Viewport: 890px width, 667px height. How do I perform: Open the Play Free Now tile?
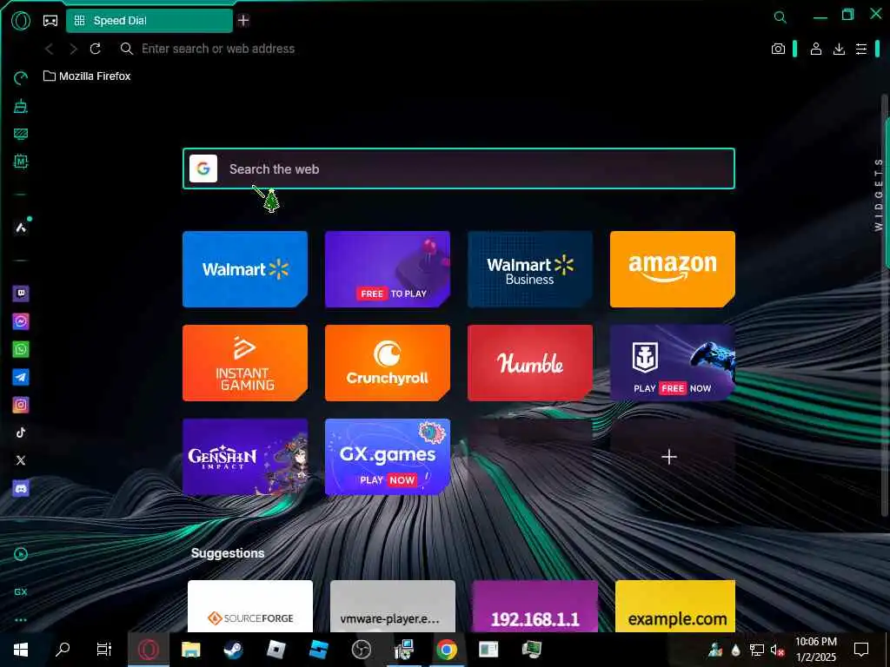pyautogui.click(x=673, y=363)
